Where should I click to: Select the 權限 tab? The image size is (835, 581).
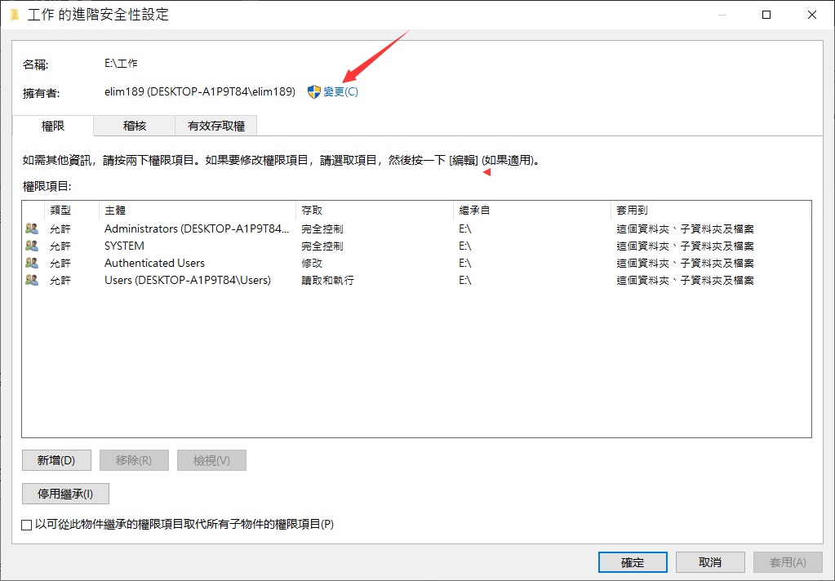(x=53, y=126)
